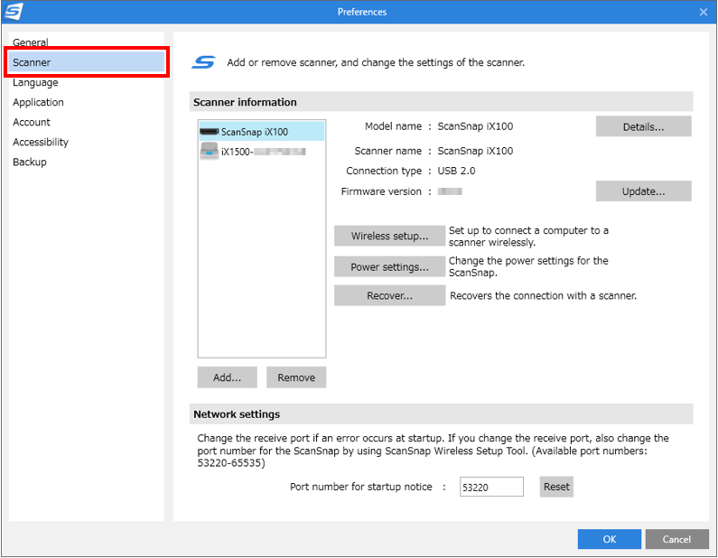Click the Network settings section header
718x558 pixels.
(441, 414)
